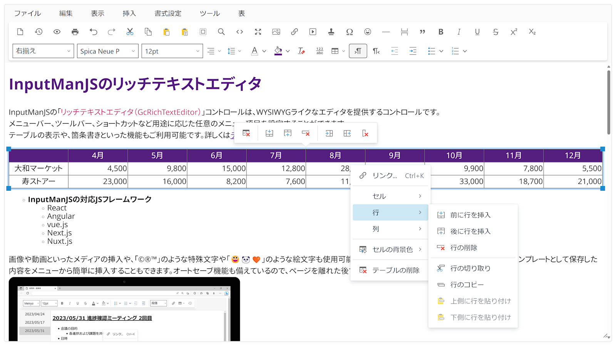Delete table icon in floating toolbar
Image resolution: width=616 pixels, height=346 pixels.
coord(246,133)
